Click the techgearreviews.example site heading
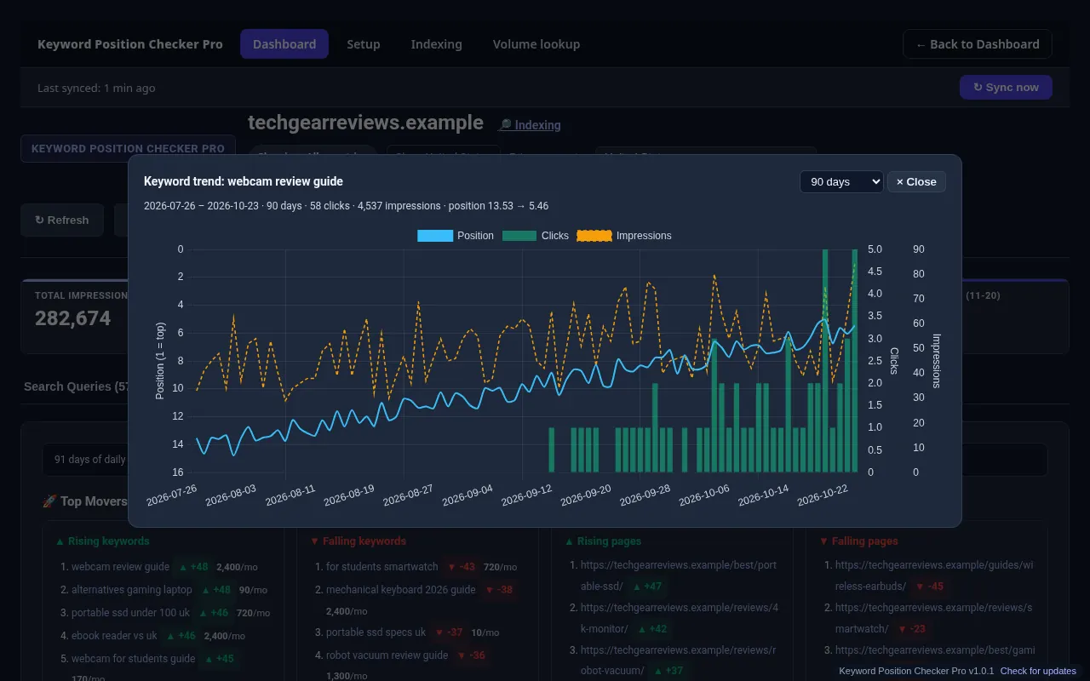Image resolution: width=1090 pixels, height=681 pixels. point(365,123)
